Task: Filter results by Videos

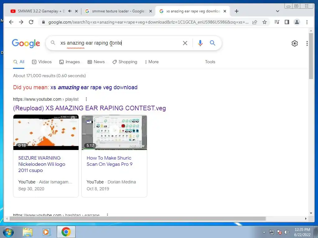Action: coord(42,62)
